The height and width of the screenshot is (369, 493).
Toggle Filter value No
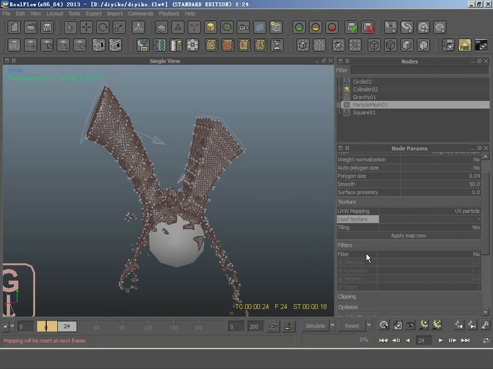pos(429,254)
